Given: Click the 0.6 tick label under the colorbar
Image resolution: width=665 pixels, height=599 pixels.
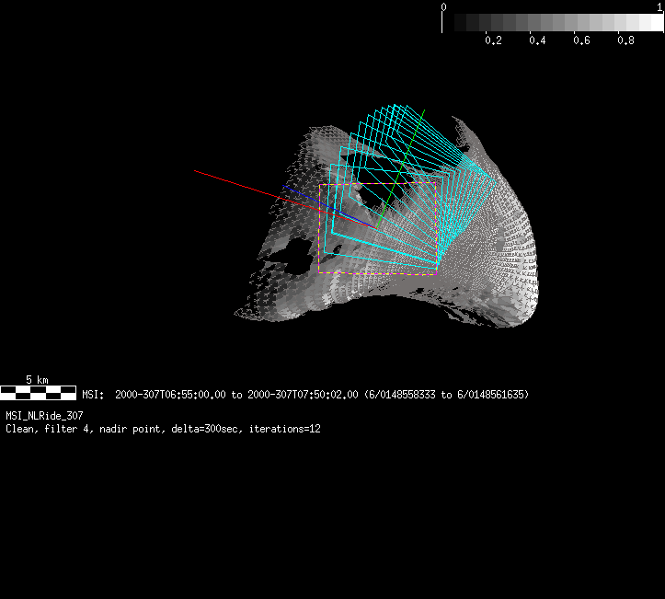Looking at the screenshot, I should click(x=581, y=41).
